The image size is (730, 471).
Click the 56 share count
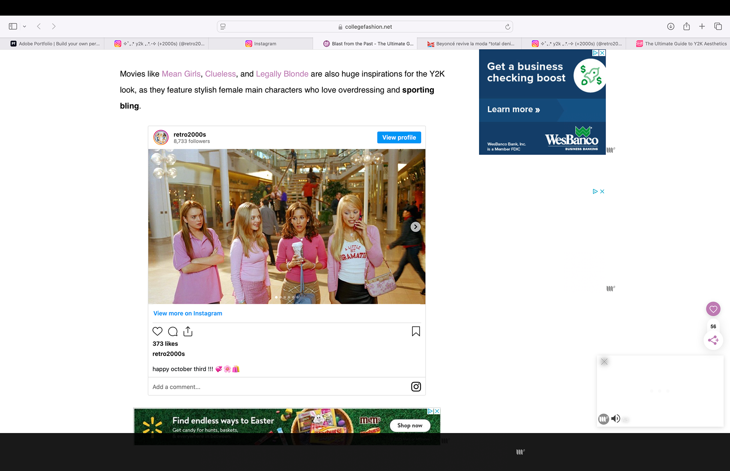tap(713, 326)
